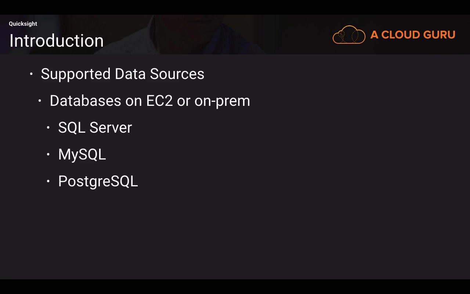Click the bullet dot before Databases
This screenshot has width=470, height=294.
(x=40, y=101)
